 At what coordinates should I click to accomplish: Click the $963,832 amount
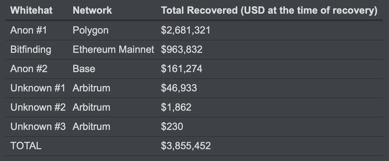[x=181, y=49]
